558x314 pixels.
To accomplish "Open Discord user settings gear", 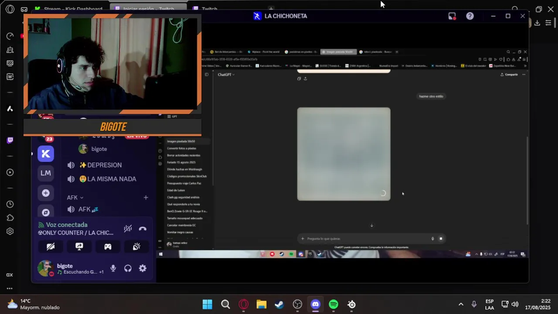I will tap(143, 269).
